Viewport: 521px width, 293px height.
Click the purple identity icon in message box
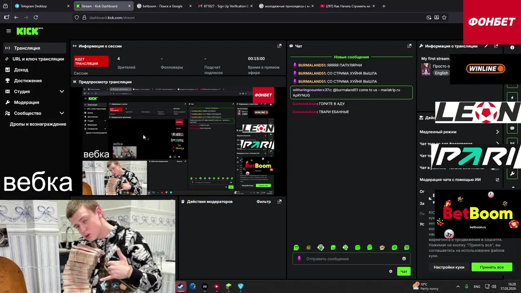tap(299, 258)
